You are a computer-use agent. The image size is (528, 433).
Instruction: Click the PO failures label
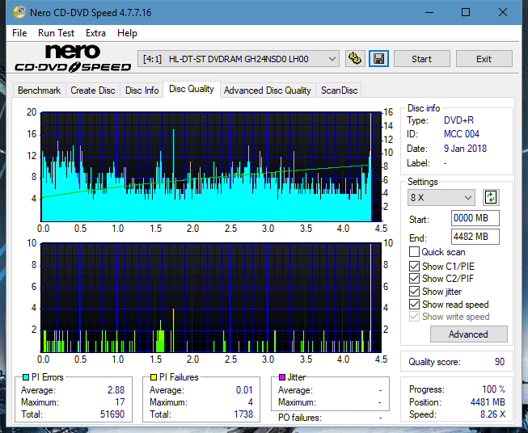tap(300, 418)
